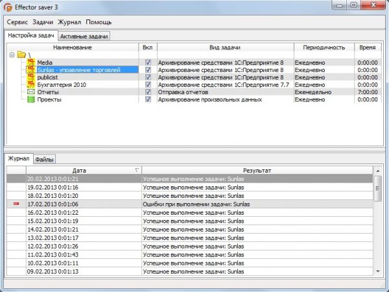
Task: Select the publicist task
Action: point(47,77)
